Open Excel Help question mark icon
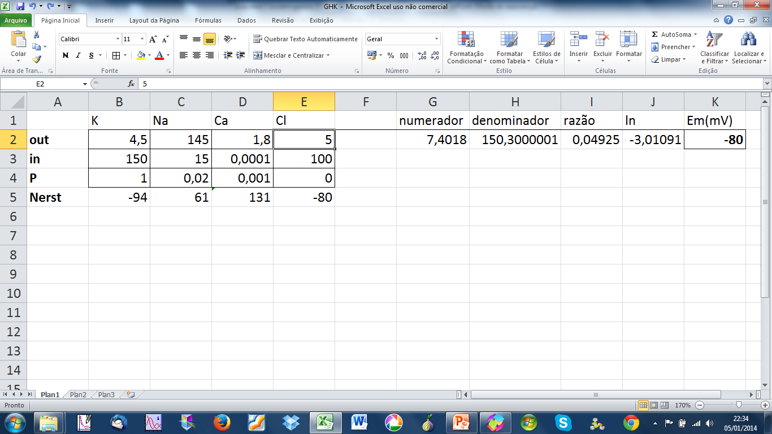The width and height of the screenshot is (772, 434). click(x=728, y=20)
